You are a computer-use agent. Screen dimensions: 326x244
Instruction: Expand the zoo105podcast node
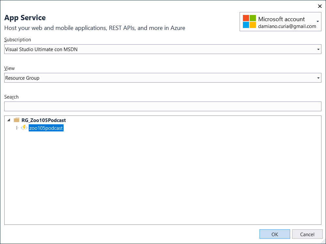(17, 128)
